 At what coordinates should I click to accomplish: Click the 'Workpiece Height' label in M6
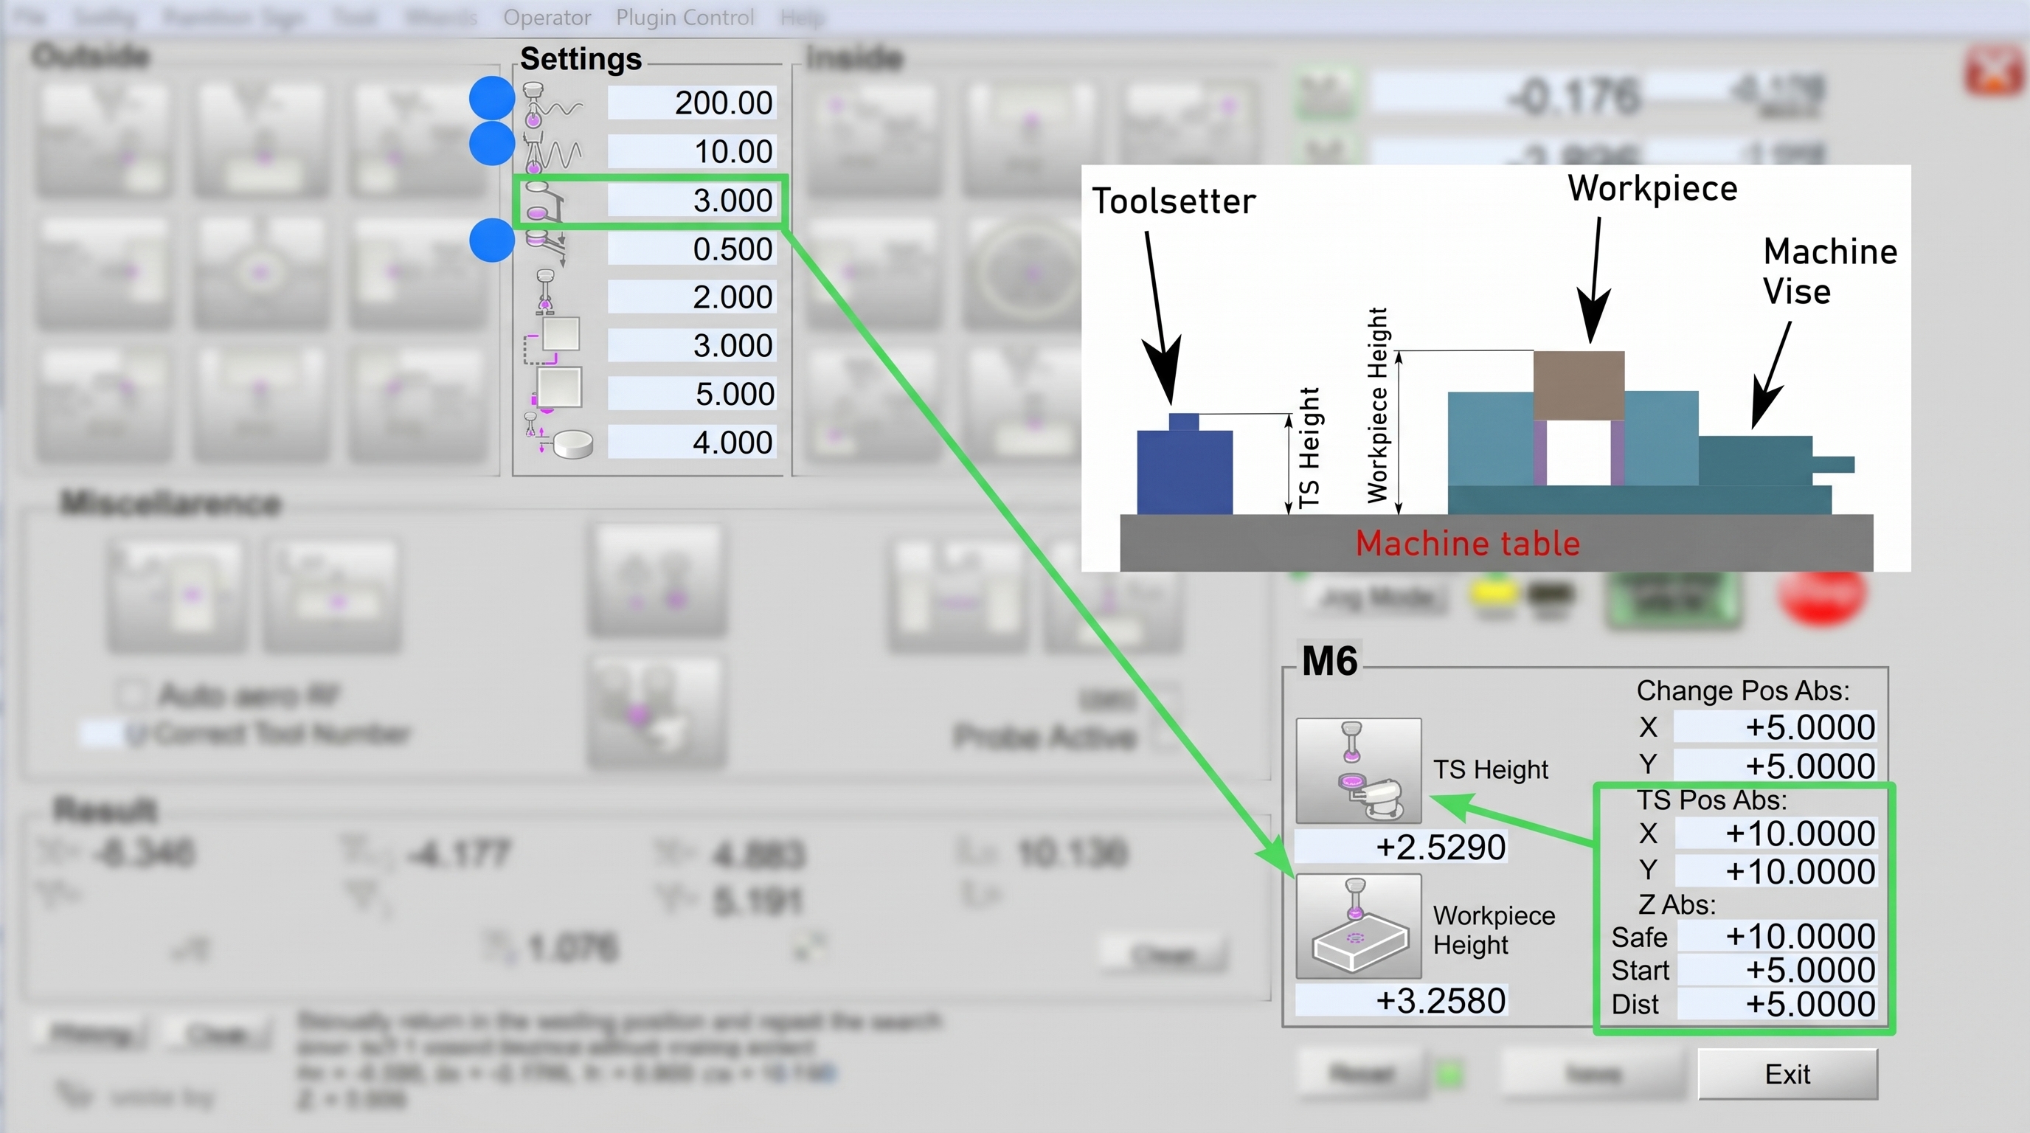(1493, 929)
